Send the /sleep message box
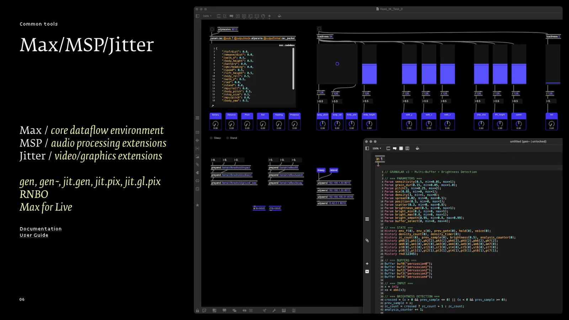 point(321,170)
